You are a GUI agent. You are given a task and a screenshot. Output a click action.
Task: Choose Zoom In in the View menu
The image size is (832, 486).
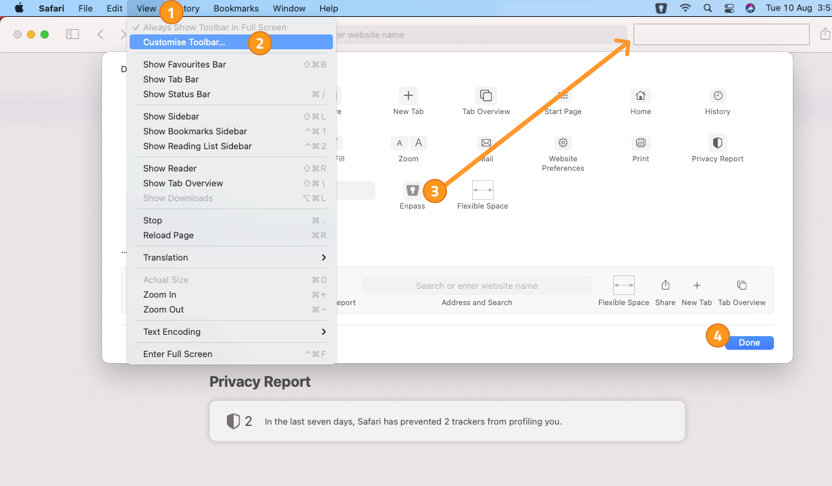point(232,294)
